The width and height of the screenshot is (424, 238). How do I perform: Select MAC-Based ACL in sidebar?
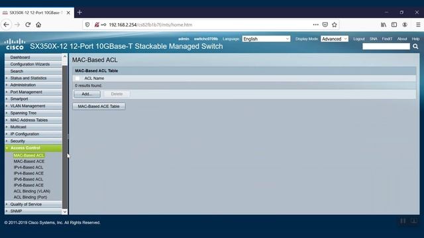pos(28,155)
